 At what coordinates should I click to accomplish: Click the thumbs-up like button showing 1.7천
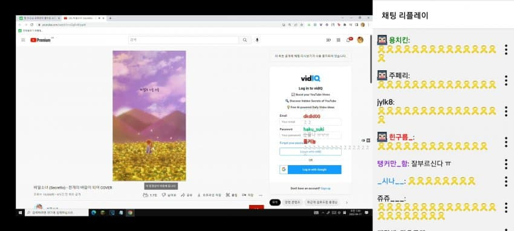tap(150, 195)
